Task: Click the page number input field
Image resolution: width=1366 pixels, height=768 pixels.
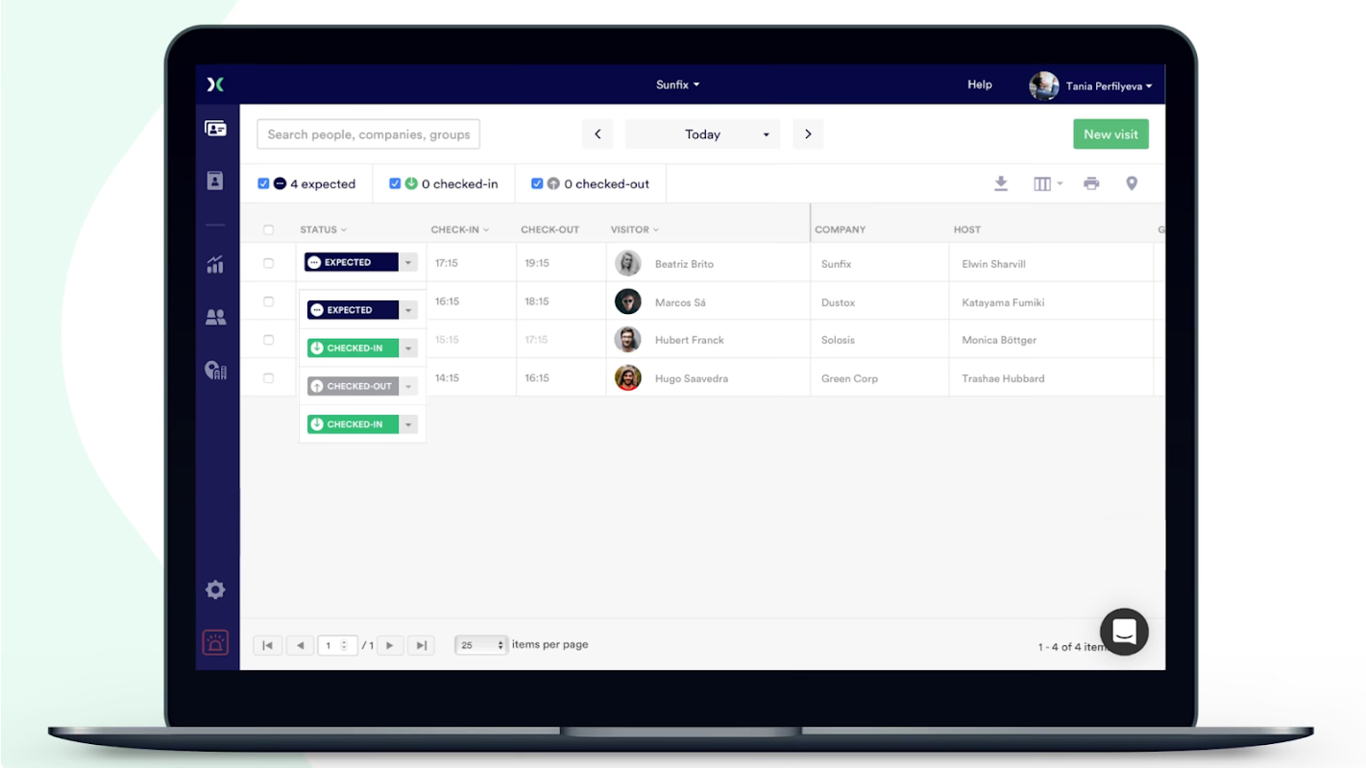Action: [338, 645]
